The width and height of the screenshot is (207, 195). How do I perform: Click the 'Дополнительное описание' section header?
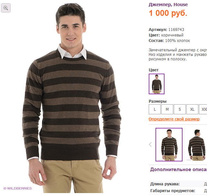click(178, 169)
